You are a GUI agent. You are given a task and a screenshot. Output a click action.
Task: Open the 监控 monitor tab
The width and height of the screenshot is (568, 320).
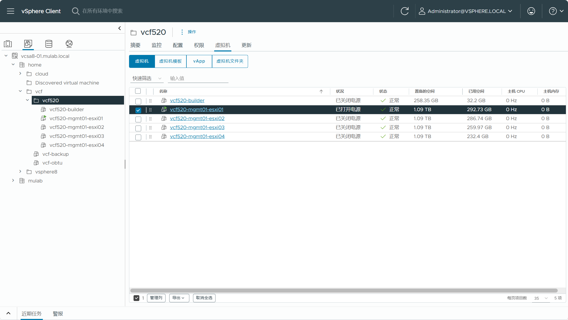[157, 45]
